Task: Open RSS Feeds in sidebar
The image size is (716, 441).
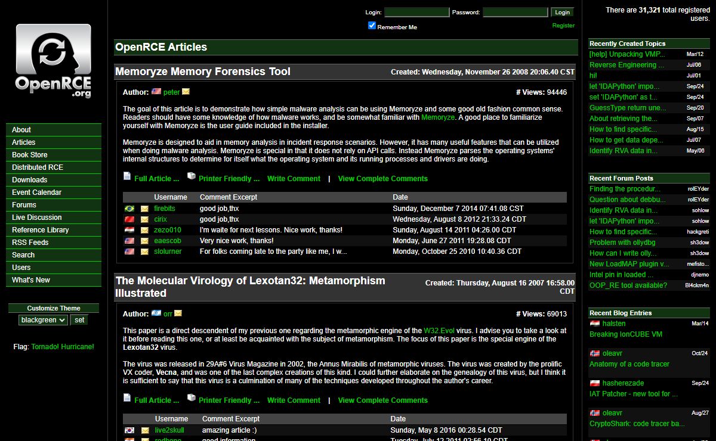Action: [x=54, y=243]
